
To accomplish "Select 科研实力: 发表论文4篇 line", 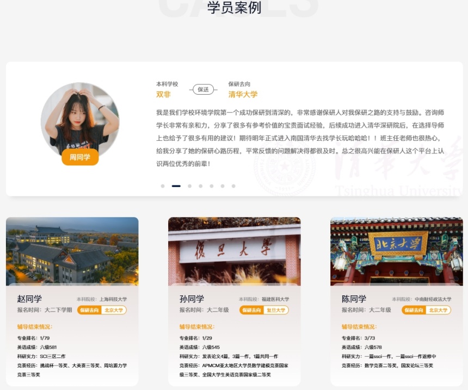I will 229,356.
